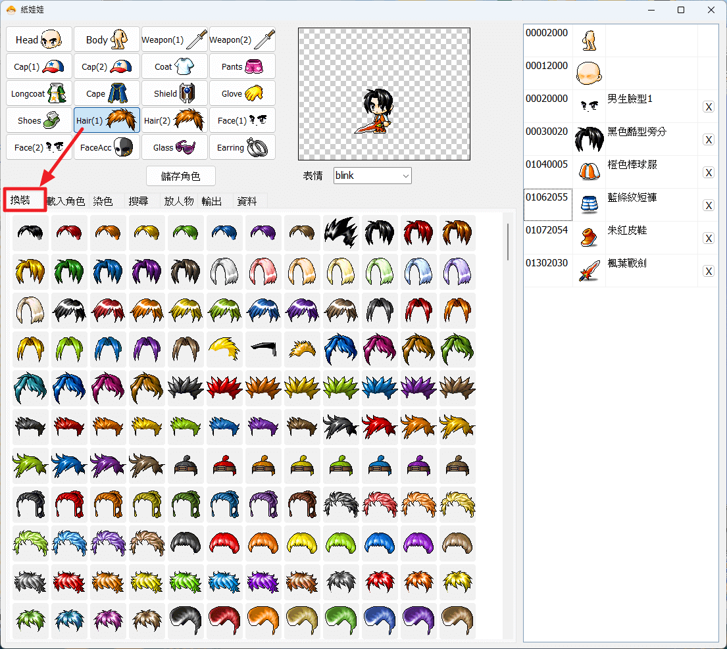
Task: Switch to the Hair(2) category
Action: click(174, 120)
